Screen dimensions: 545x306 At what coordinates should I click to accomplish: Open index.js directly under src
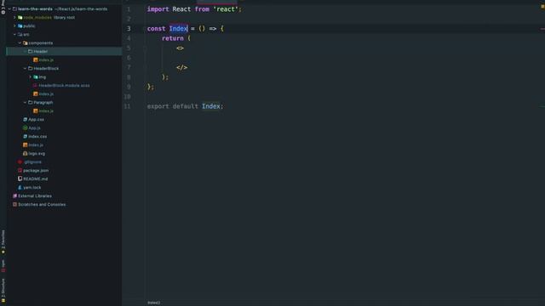click(x=36, y=145)
